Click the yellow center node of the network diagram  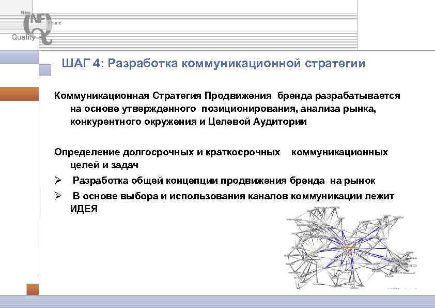pos(350,248)
